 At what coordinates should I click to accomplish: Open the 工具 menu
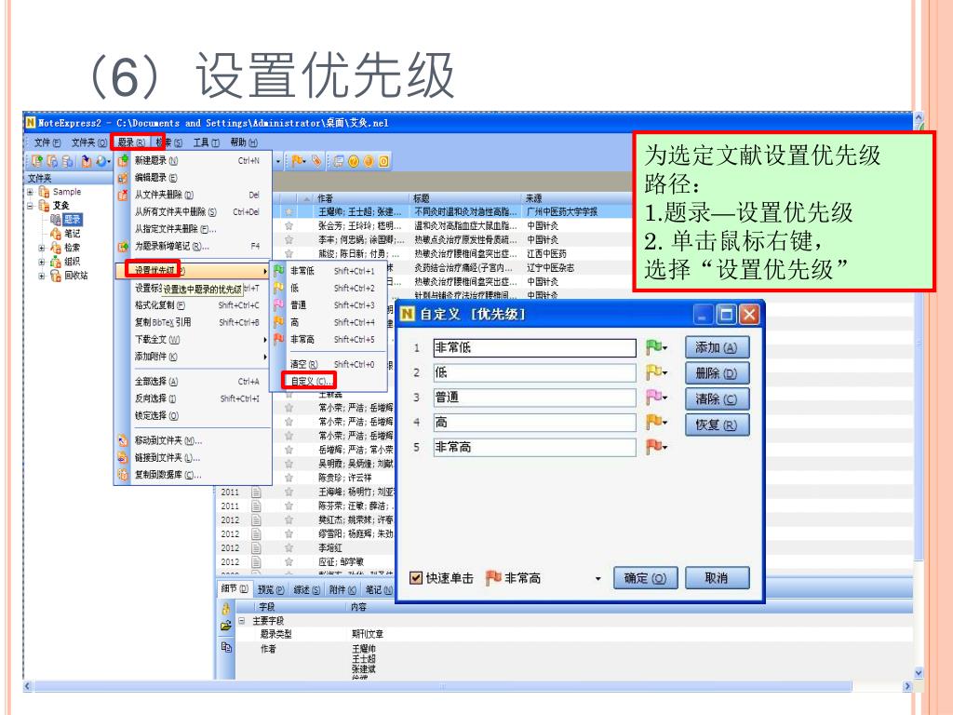pyautogui.click(x=207, y=142)
